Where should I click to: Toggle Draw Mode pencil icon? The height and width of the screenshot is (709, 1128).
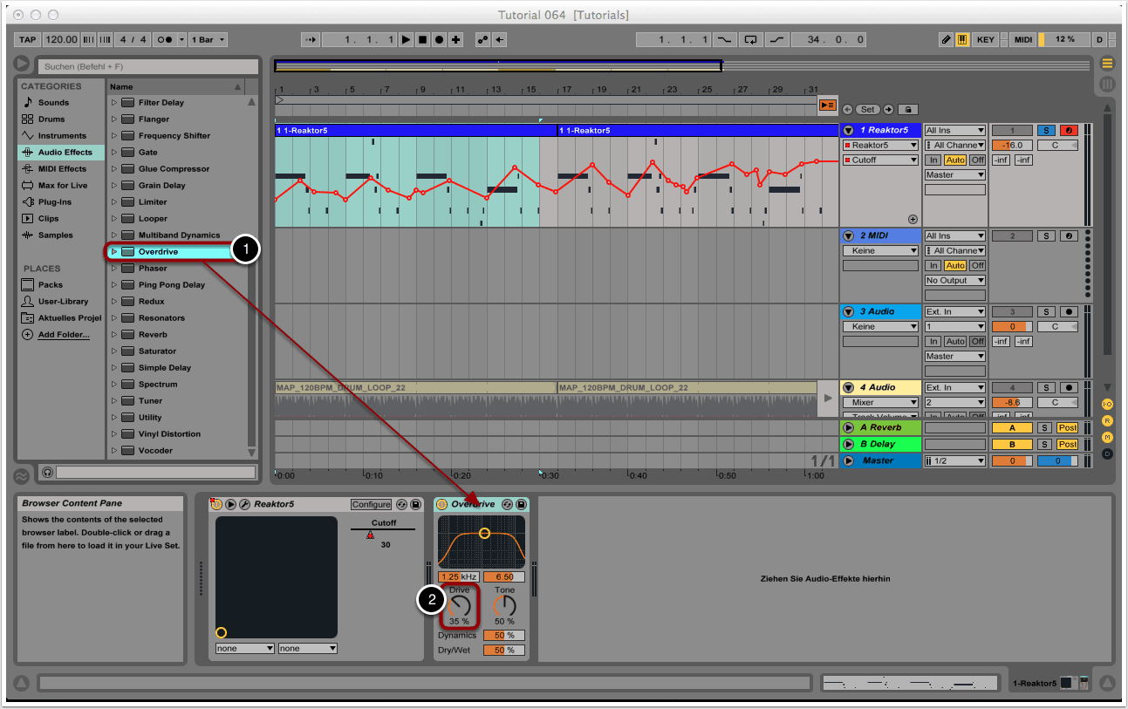click(x=947, y=39)
